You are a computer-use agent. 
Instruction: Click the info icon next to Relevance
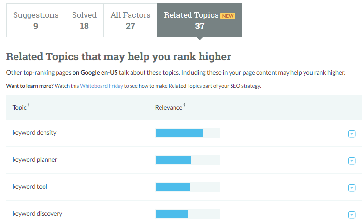184,105
